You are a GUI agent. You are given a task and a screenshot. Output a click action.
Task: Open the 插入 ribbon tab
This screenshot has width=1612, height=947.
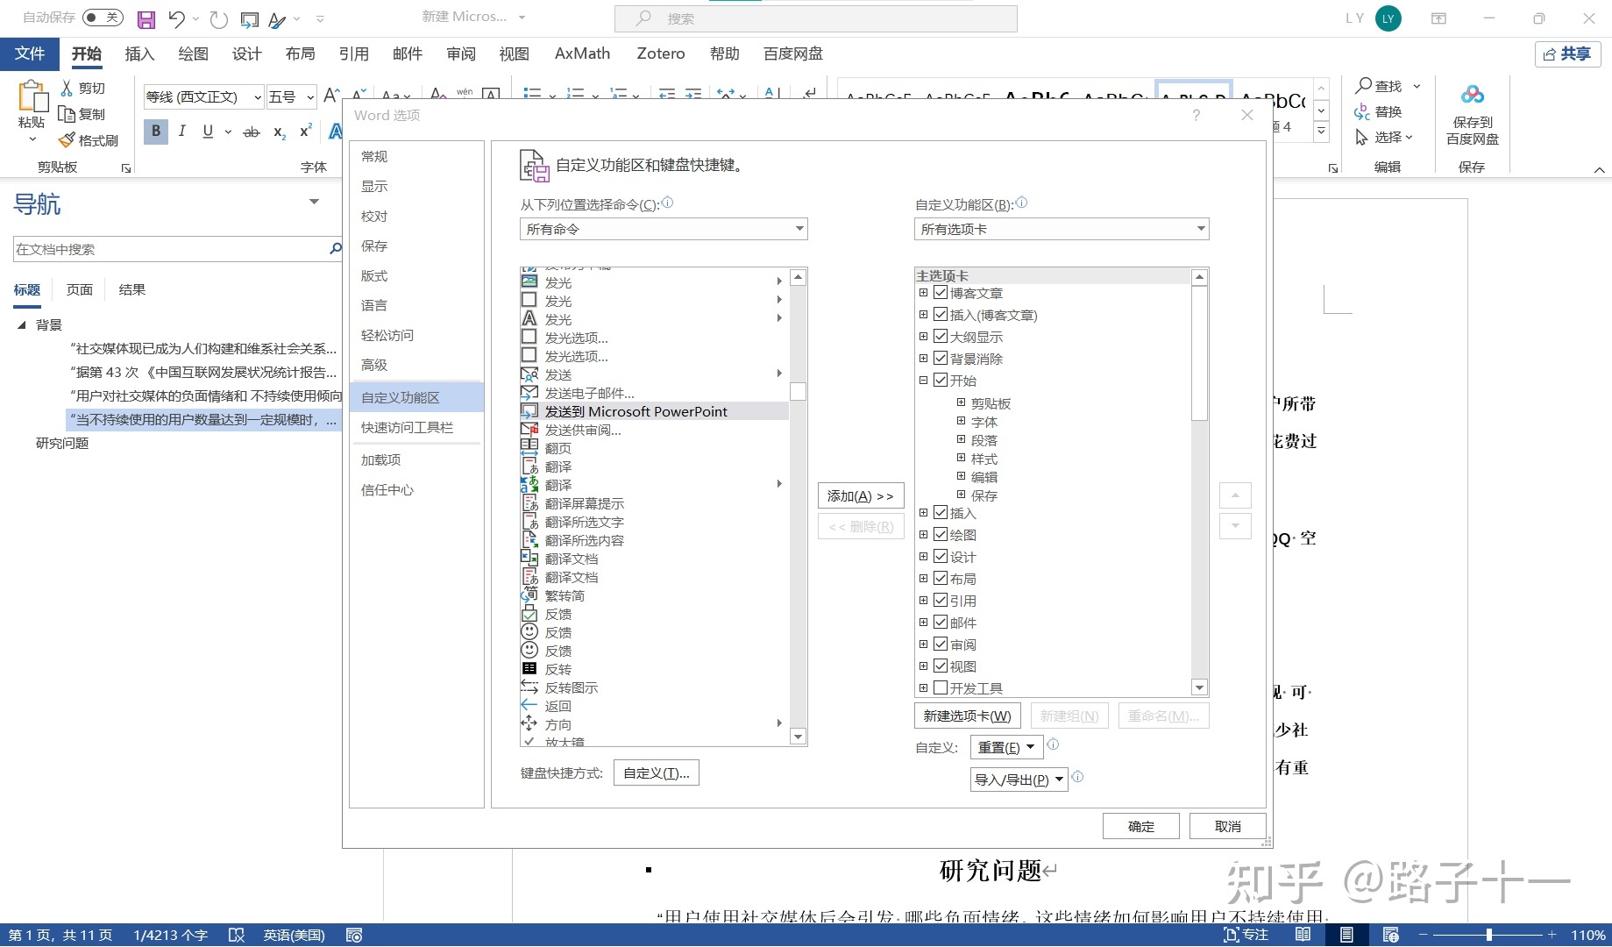(x=139, y=54)
